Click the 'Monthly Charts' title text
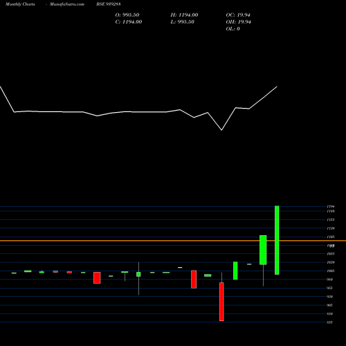Screen dimensions: 346x346 (20, 4)
